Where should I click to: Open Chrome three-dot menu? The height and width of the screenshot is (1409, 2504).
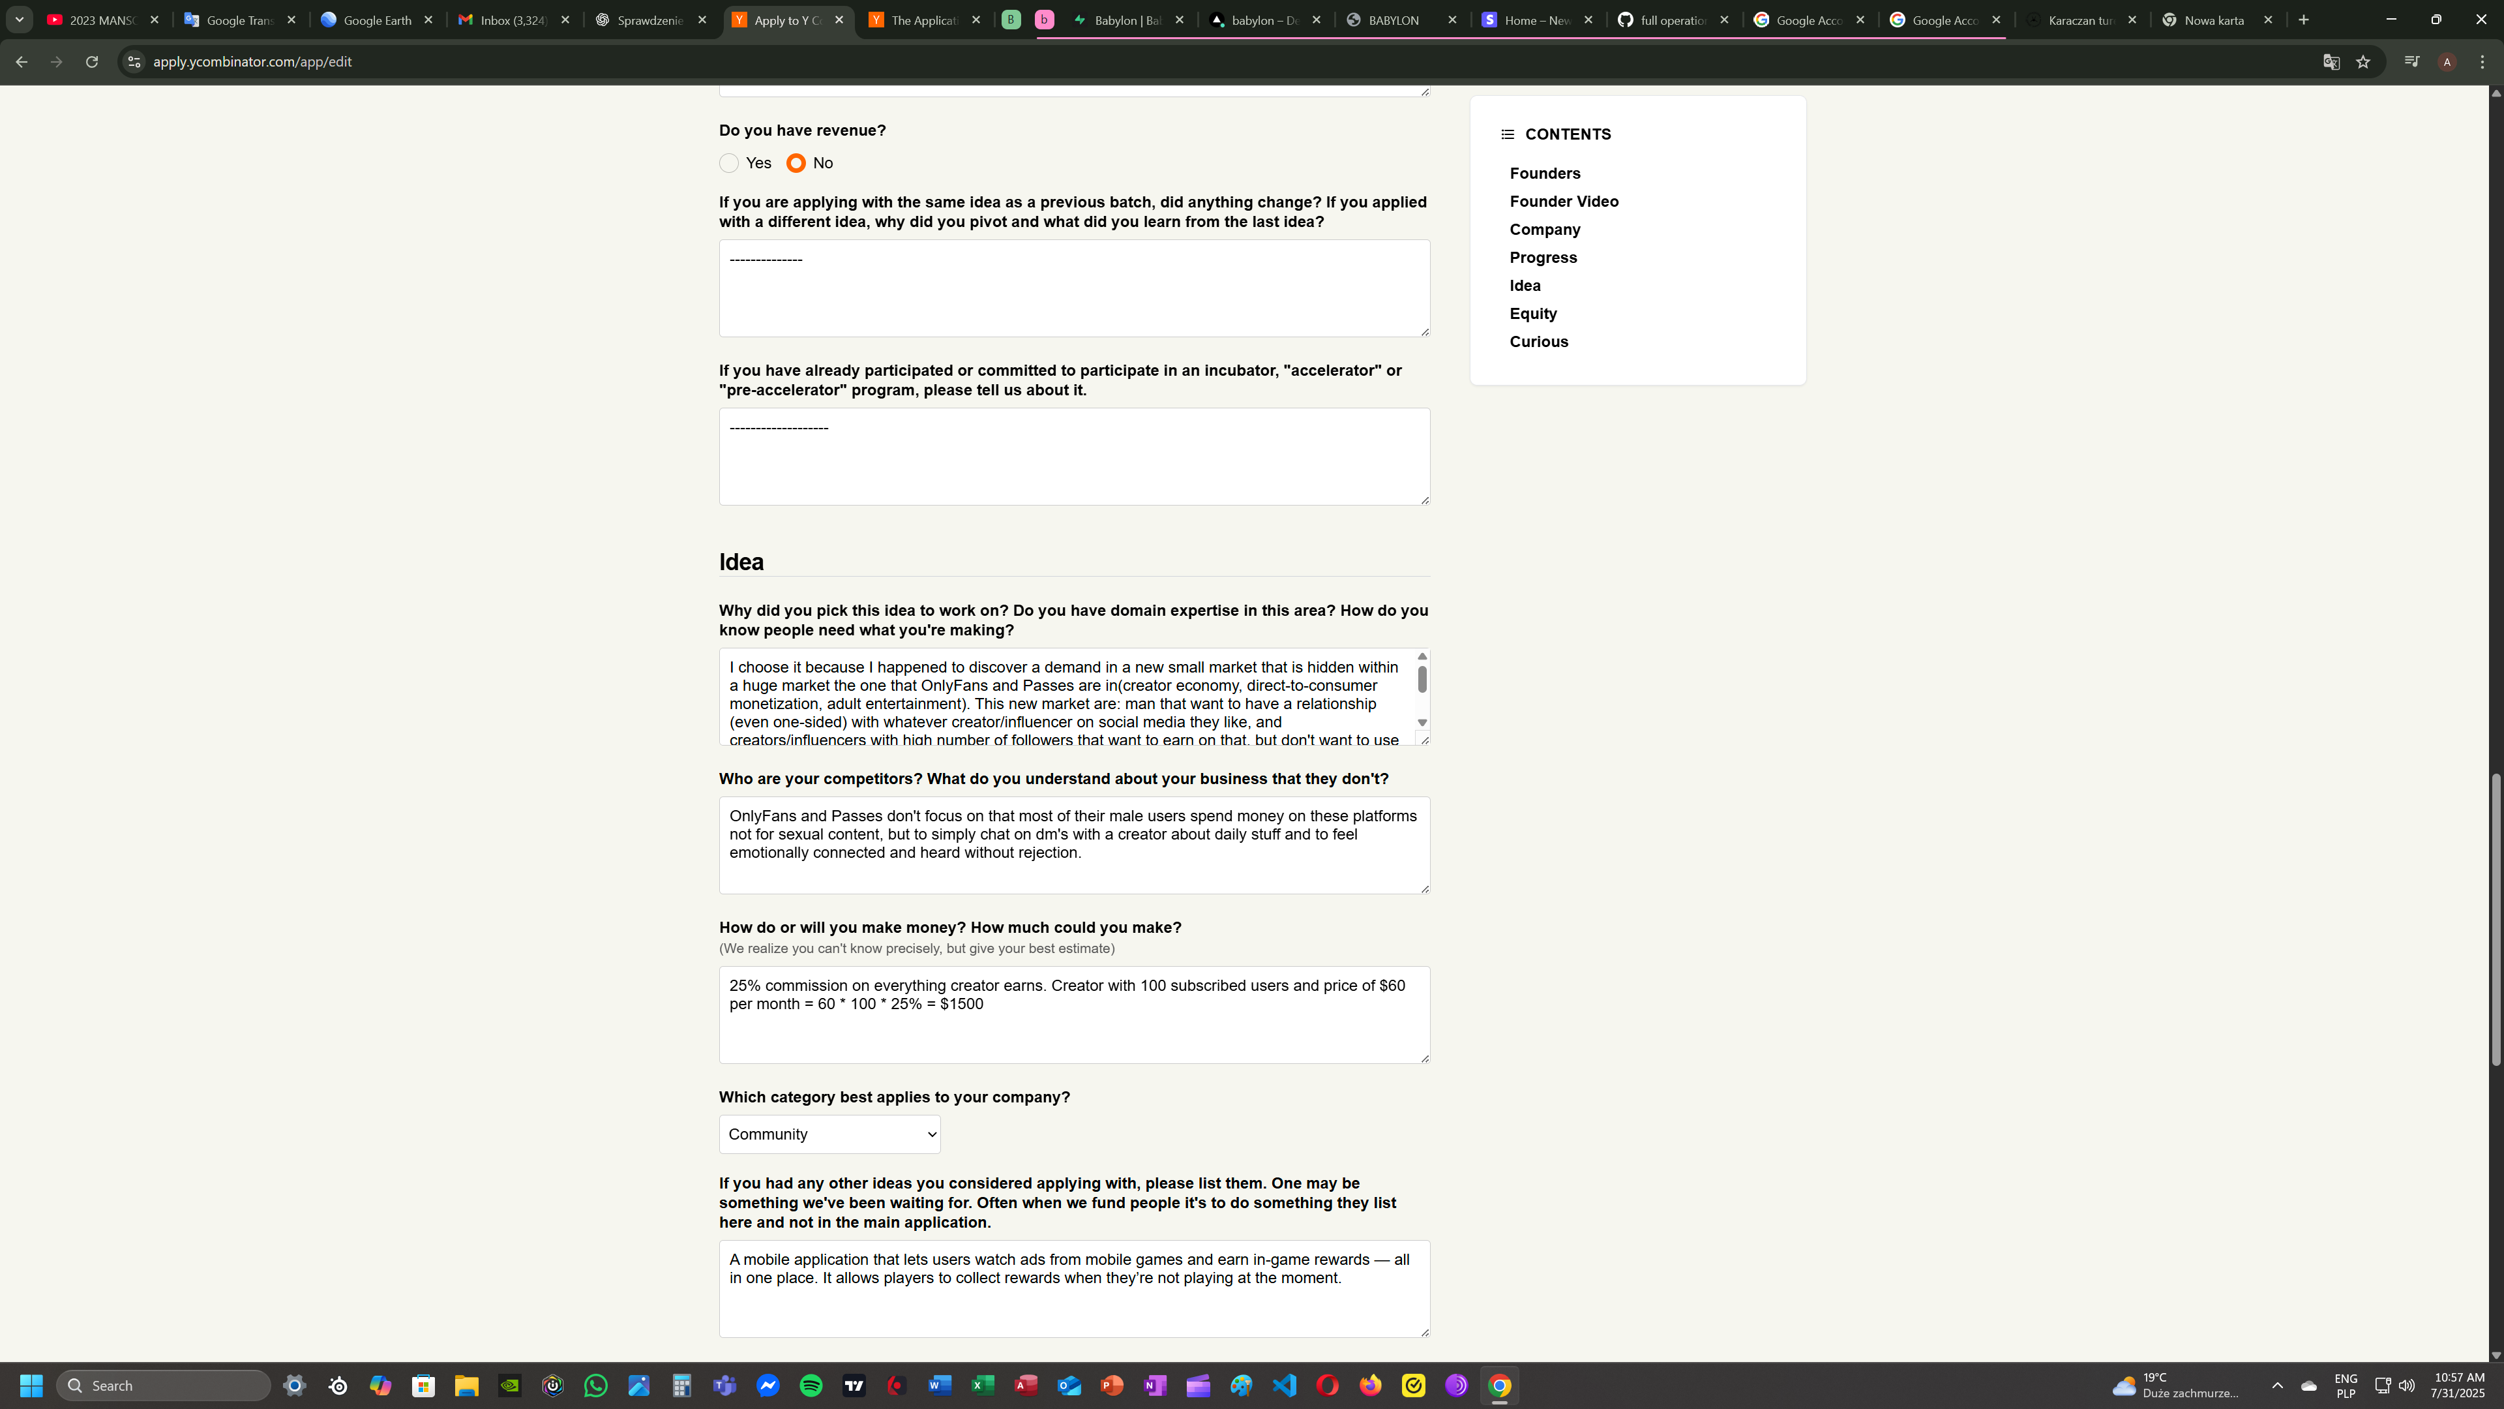(2482, 61)
